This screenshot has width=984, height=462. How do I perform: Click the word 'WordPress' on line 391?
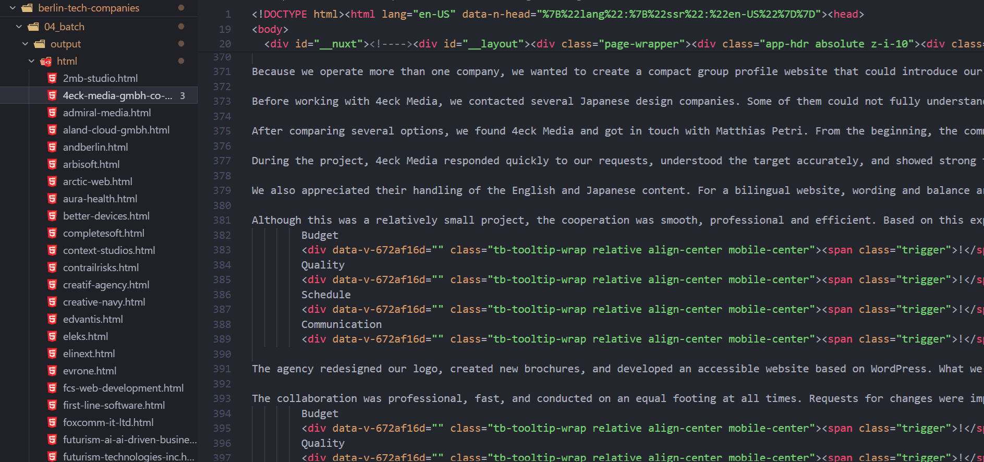point(898,369)
